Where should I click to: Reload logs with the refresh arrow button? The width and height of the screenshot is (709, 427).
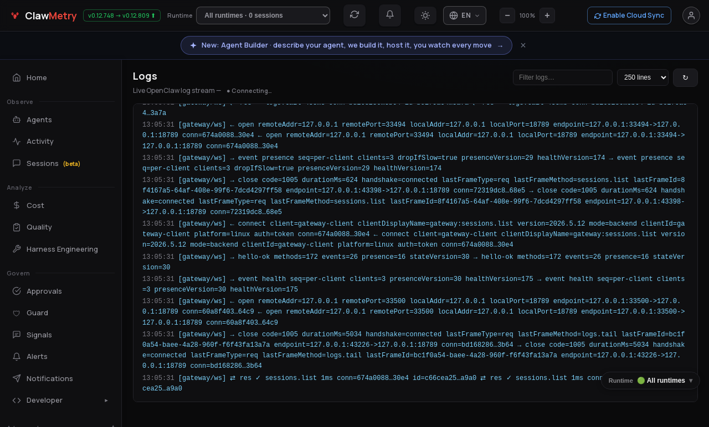[x=685, y=77]
